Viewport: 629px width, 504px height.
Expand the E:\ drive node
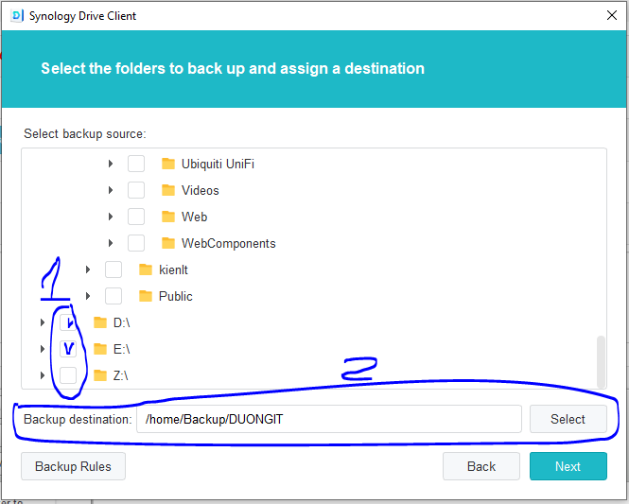(43, 349)
